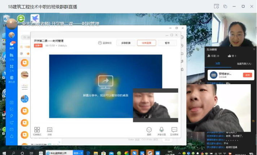
Task: Click the red hang-up button for 罗翔家长
Action: 247,75
